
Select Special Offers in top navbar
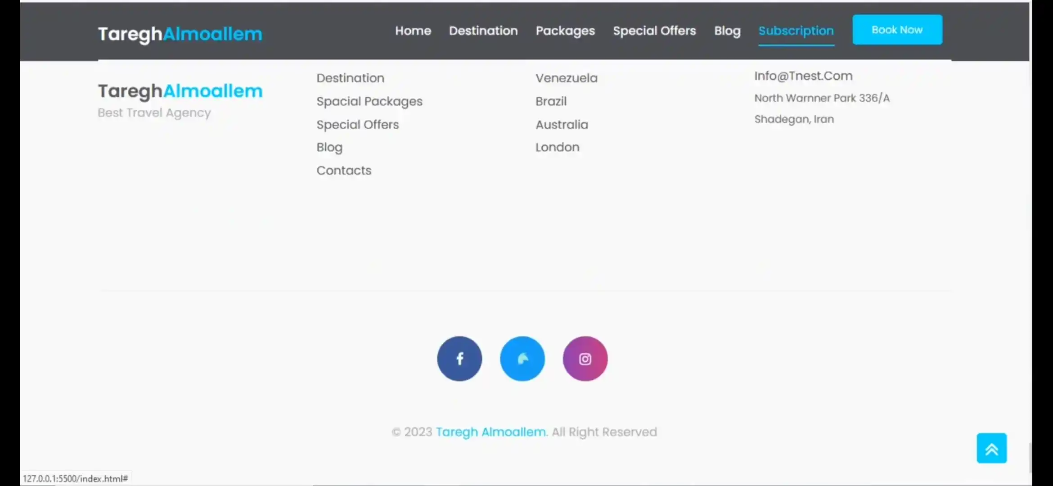coord(654,31)
